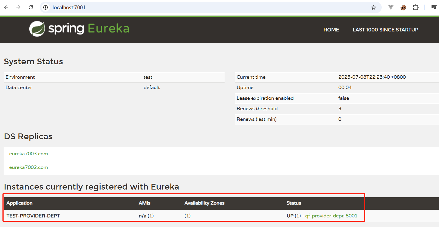The width and height of the screenshot is (439, 227).
Task: Click the Application column header
Action: coord(19,203)
